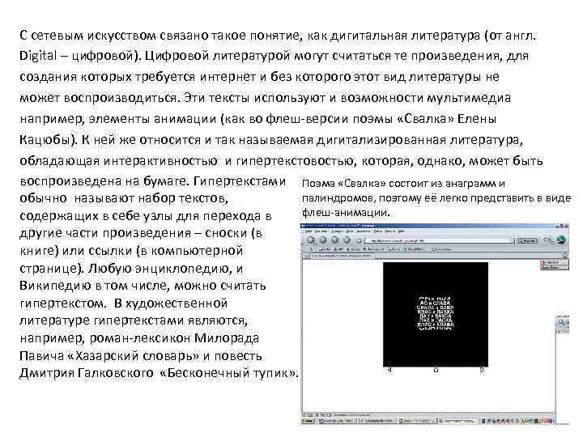Go to next page of Flash poem
This screenshot has width=583, height=437.
coord(483,370)
